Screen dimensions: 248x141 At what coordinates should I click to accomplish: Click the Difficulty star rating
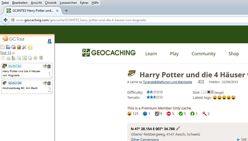coord(155,92)
